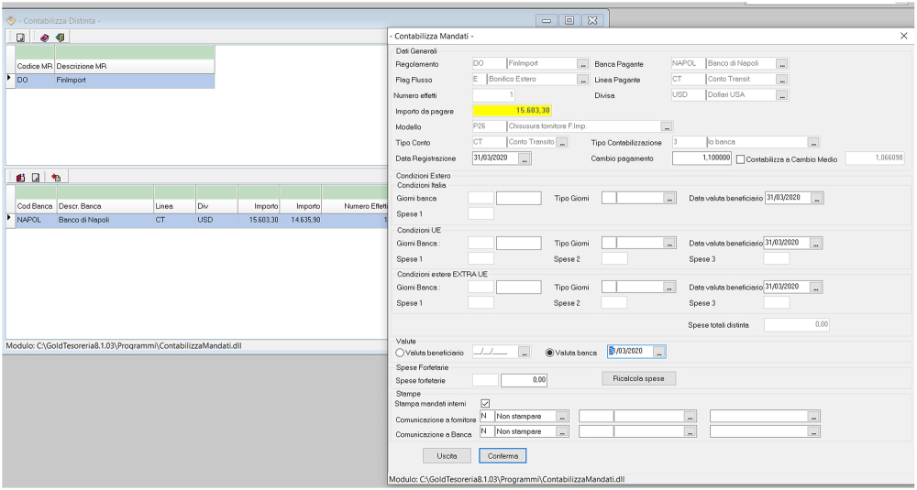Click the red arrow document icon in bank toolbar
Image resolution: width=917 pixels, height=490 pixels.
click(56, 177)
